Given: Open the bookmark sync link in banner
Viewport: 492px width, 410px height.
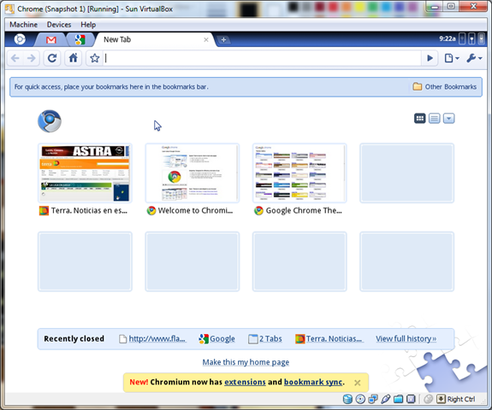Looking at the screenshot, I should pyautogui.click(x=313, y=382).
